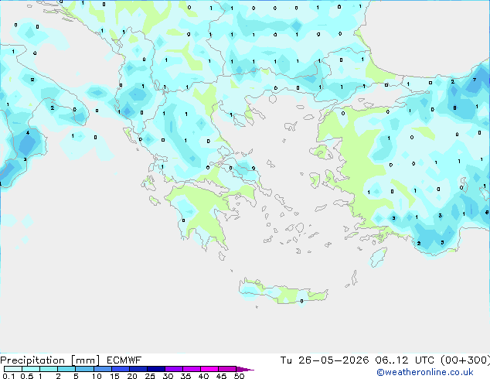Click the '0.1' legend scale label
Screen dimensions: 490x379
point(9,376)
